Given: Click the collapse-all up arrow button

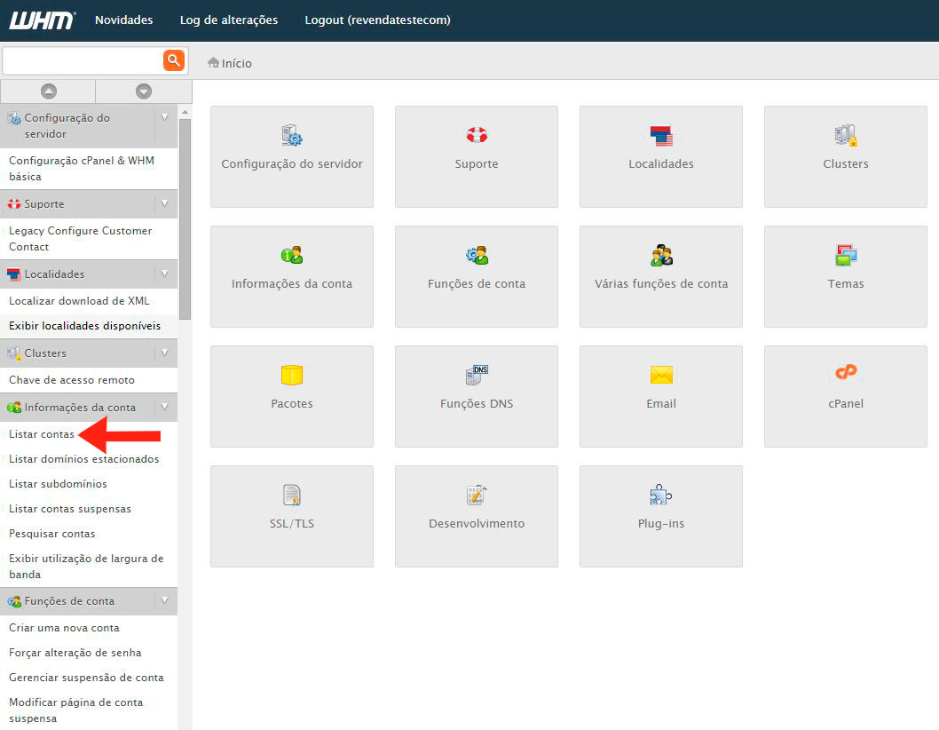Looking at the screenshot, I should (49, 91).
